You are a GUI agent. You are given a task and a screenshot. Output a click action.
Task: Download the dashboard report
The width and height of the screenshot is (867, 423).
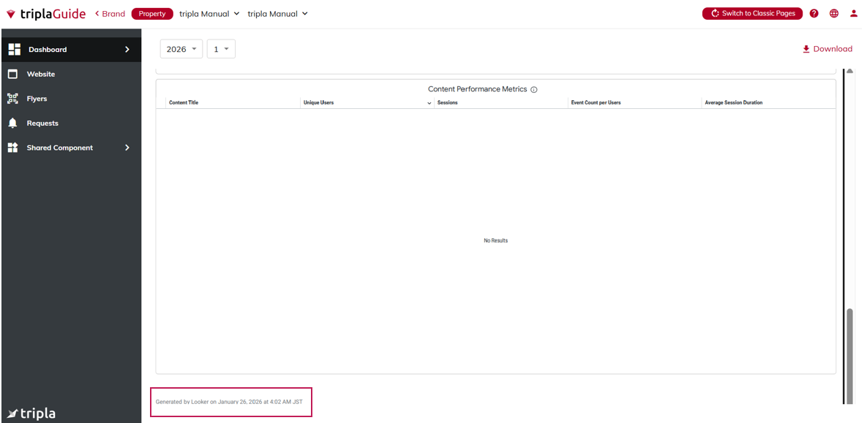click(x=827, y=49)
